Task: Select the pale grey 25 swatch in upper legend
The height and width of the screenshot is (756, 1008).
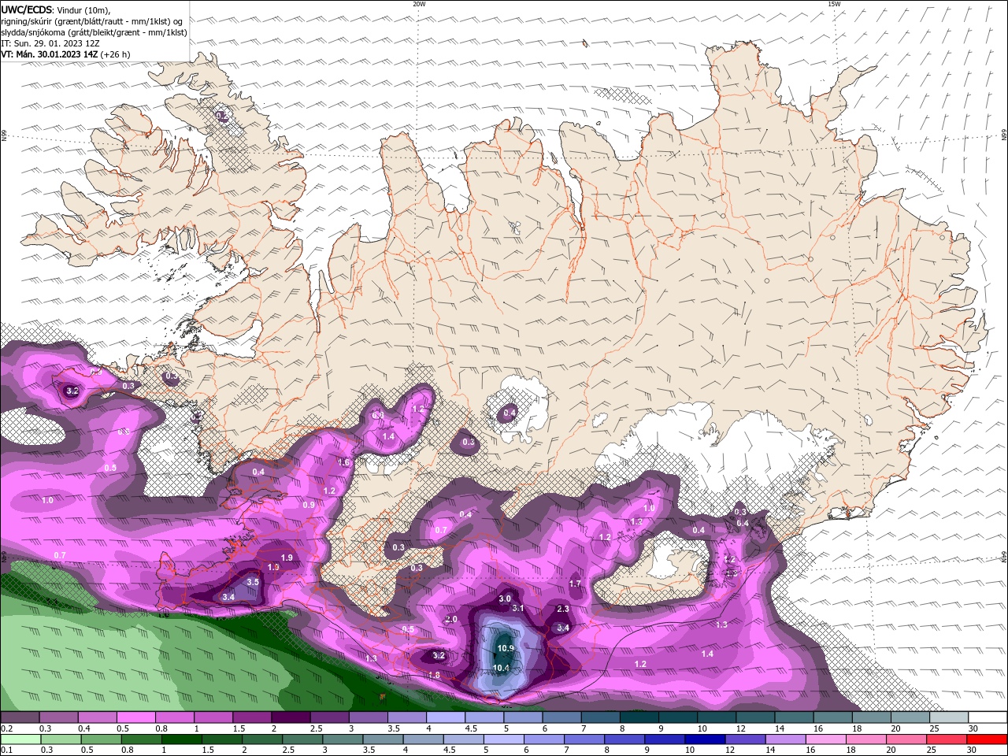Action: click(x=950, y=717)
